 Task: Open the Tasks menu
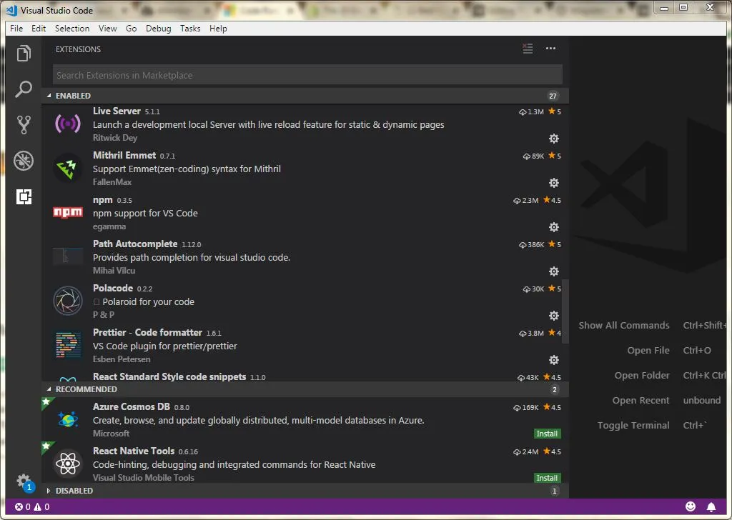click(190, 29)
